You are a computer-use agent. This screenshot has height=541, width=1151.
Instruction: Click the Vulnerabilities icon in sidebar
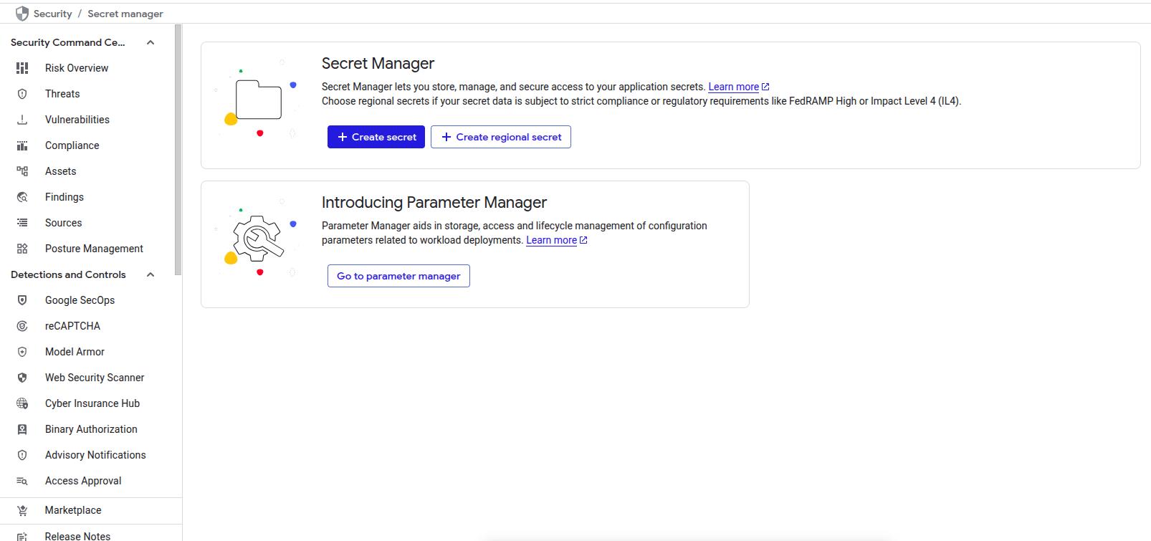pos(22,120)
